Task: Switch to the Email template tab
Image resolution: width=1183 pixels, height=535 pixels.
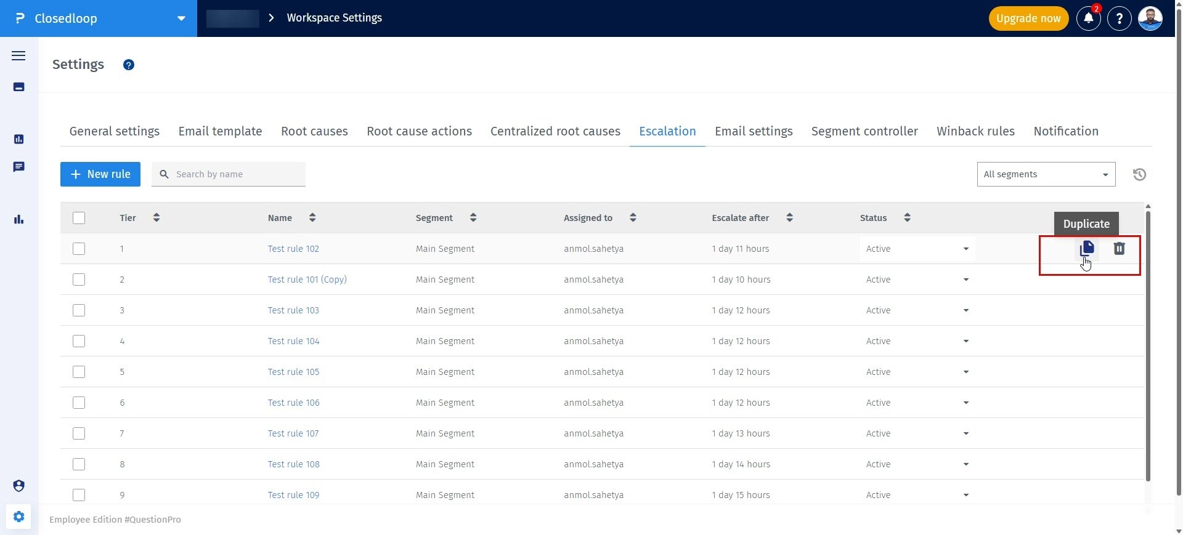Action: click(x=220, y=131)
